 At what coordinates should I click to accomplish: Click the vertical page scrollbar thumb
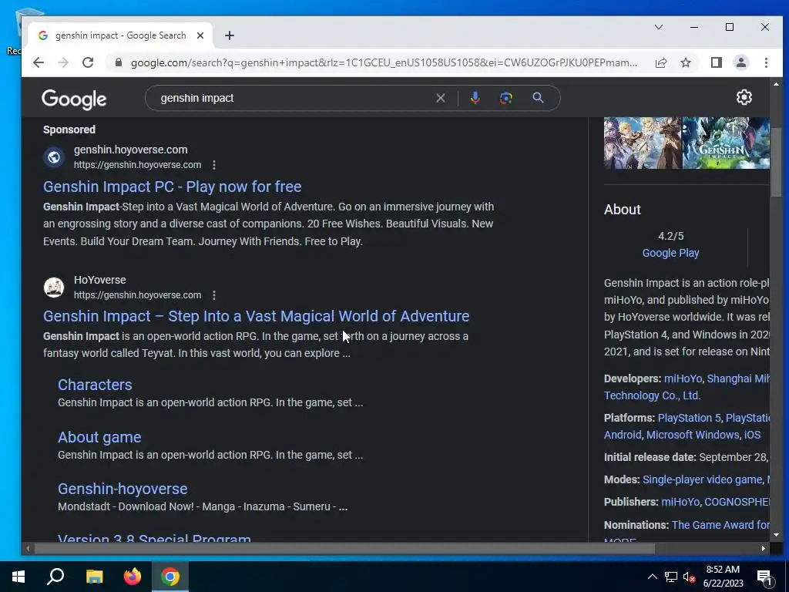(776, 162)
